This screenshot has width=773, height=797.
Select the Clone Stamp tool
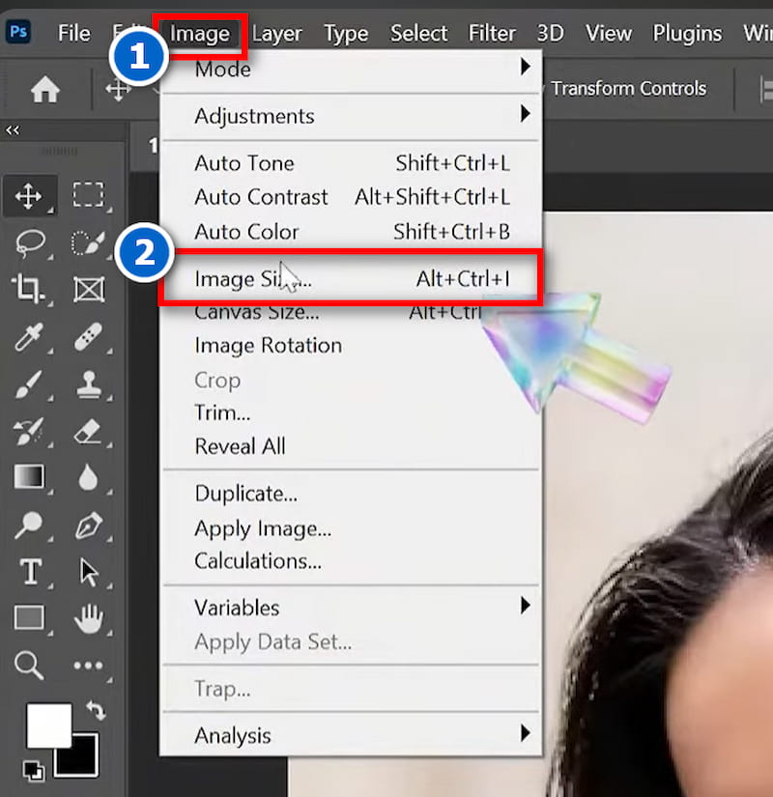90,384
